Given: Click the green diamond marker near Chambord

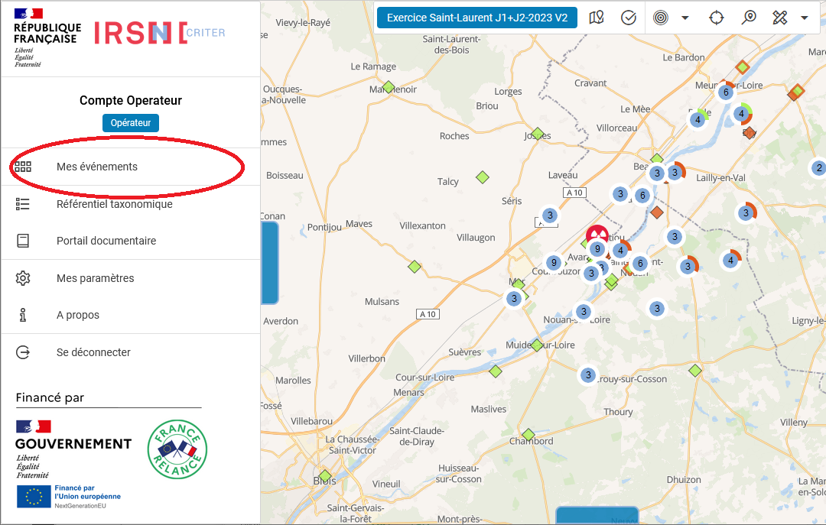Looking at the screenshot, I should pos(528,434).
